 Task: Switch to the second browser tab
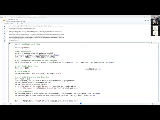[x=15, y=16]
